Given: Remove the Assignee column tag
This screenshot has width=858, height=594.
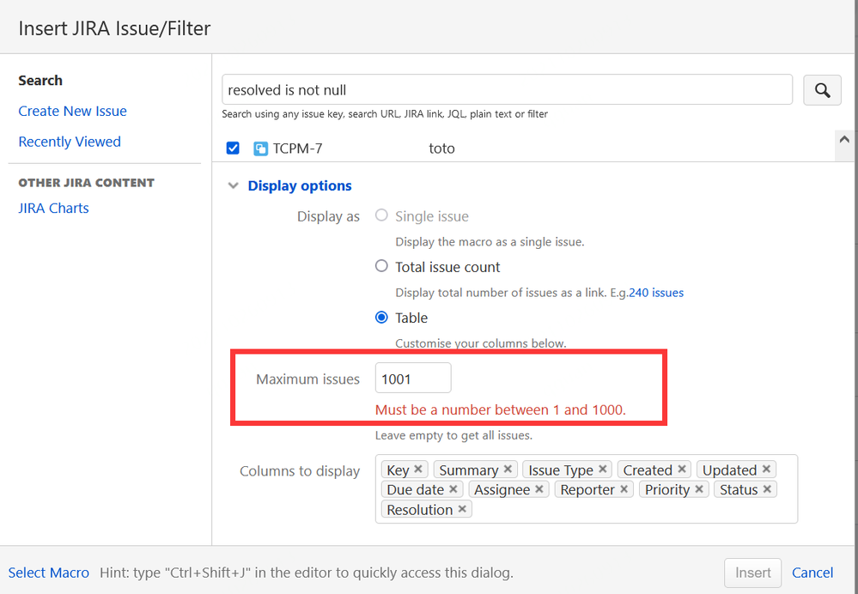Looking at the screenshot, I should point(539,488).
